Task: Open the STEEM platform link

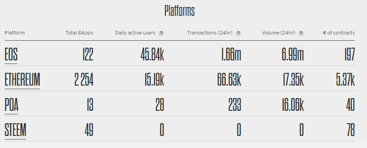Action: click(15, 130)
